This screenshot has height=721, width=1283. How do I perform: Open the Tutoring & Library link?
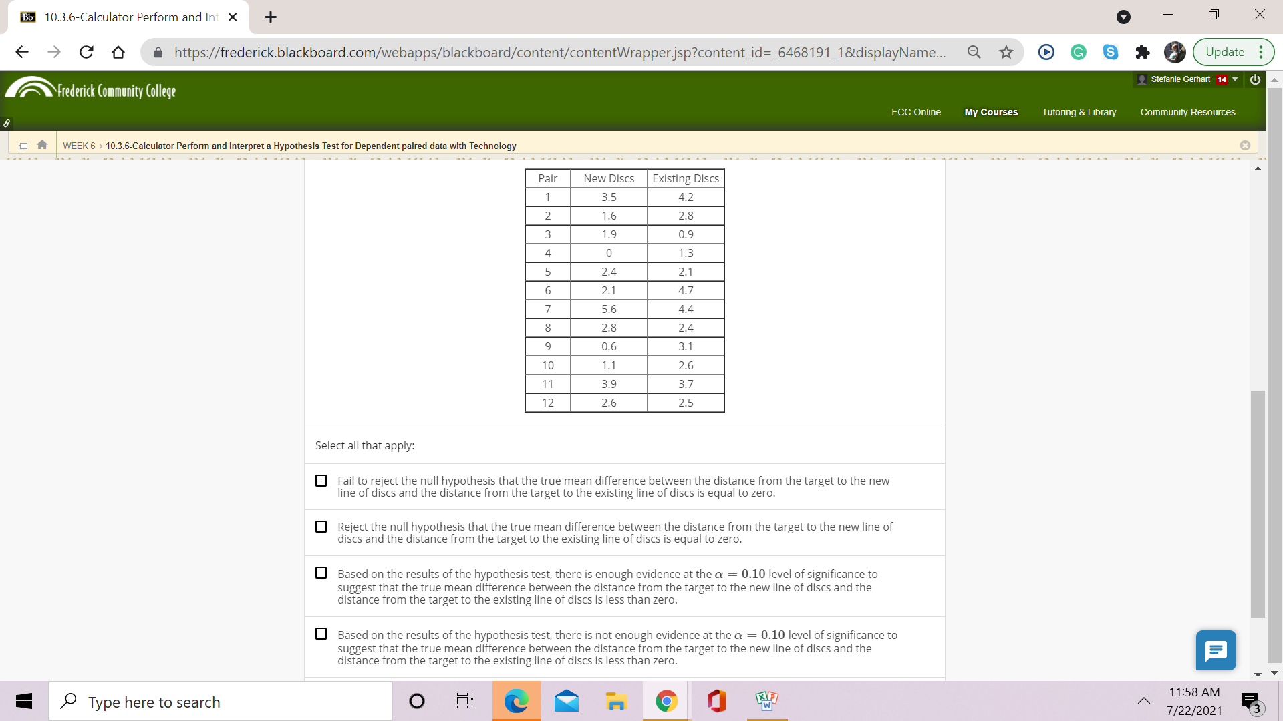1079,112
